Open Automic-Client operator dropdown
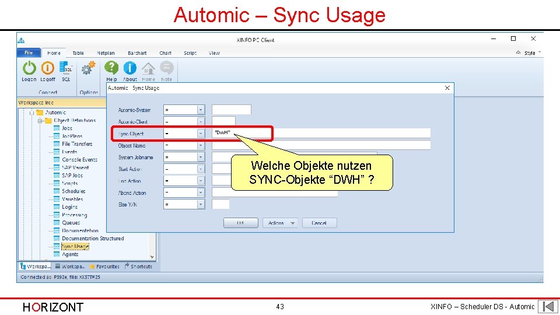Screen dimensions: 560x315 [201, 122]
